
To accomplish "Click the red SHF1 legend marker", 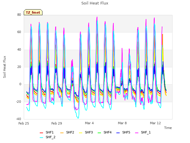I will 42,133.
